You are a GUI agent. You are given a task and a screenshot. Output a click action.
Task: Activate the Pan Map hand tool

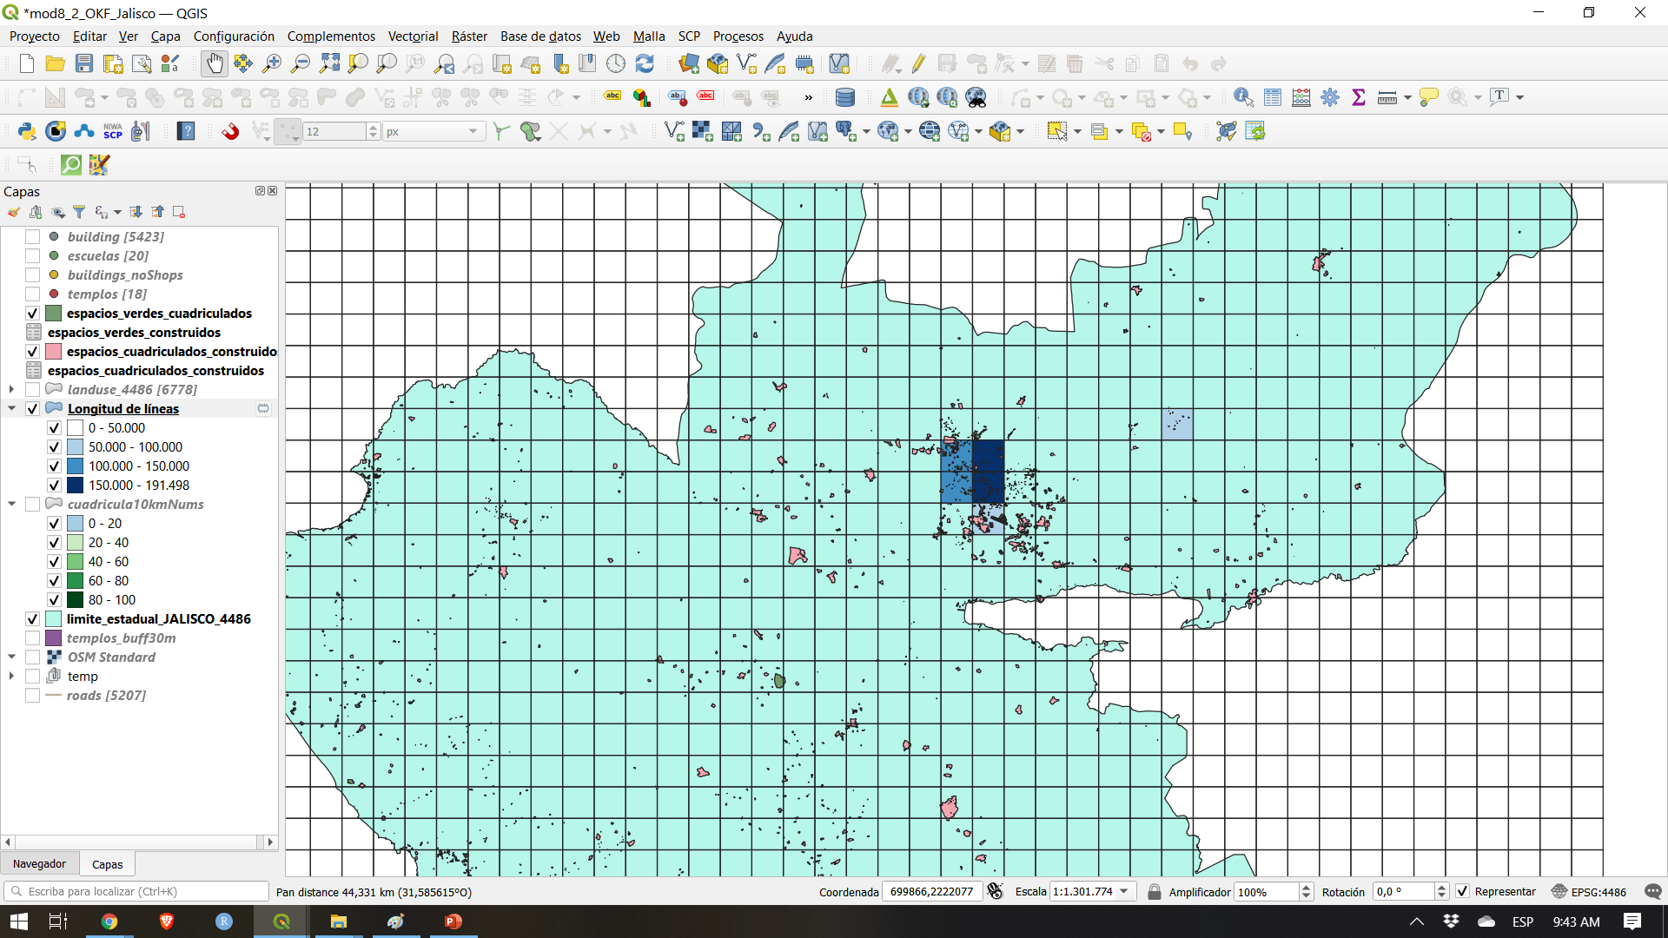214,64
